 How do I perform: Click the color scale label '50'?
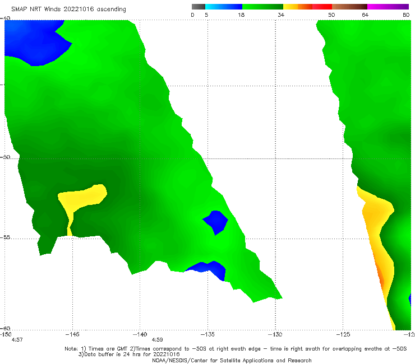click(331, 15)
